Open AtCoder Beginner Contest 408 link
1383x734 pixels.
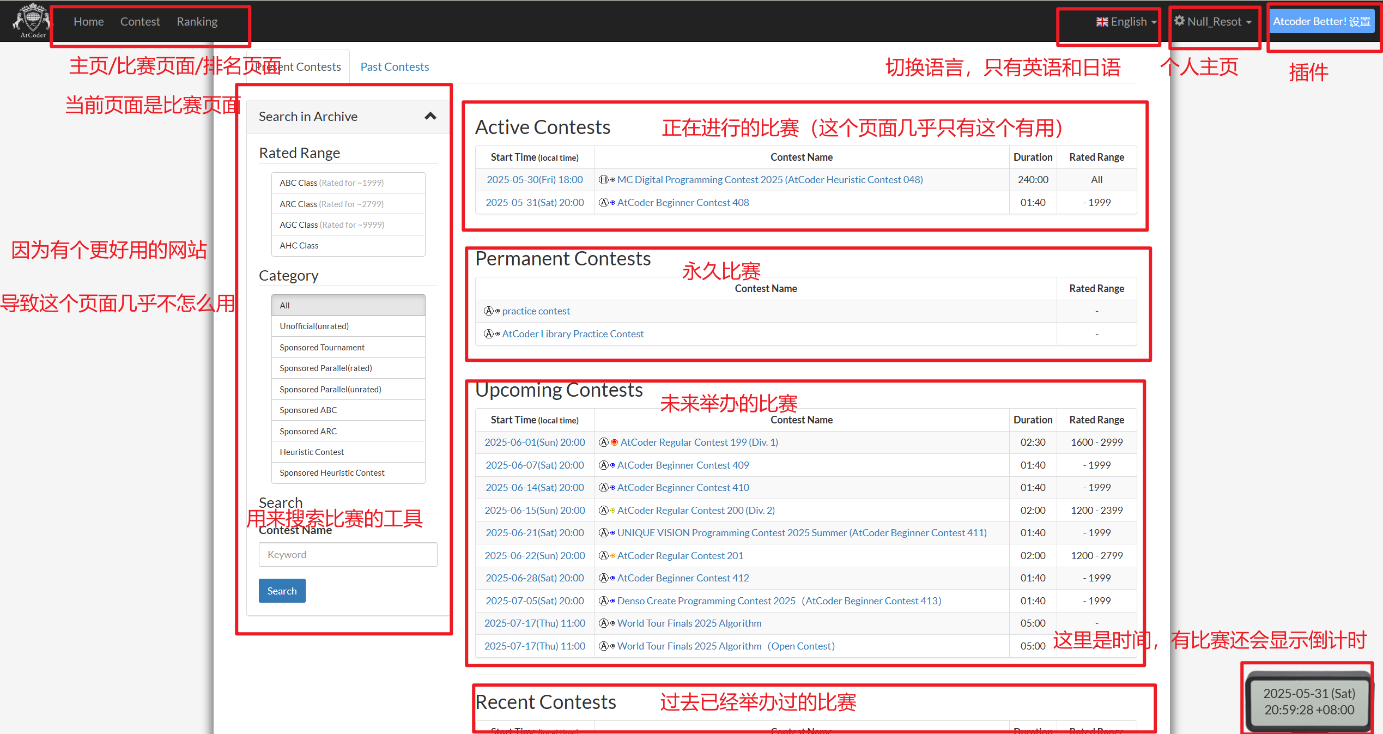683,203
